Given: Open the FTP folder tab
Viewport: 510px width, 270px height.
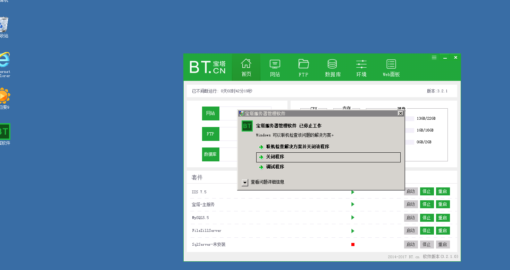Looking at the screenshot, I should (303, 67).
